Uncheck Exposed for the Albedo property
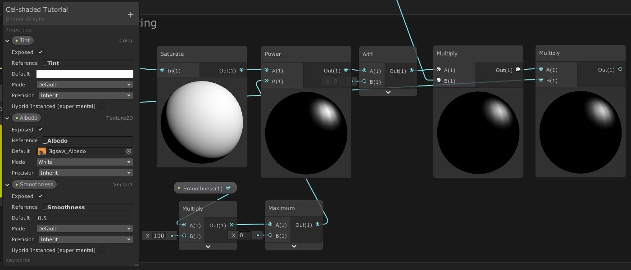This screenshot has width=631, height=270. point(40,129)
